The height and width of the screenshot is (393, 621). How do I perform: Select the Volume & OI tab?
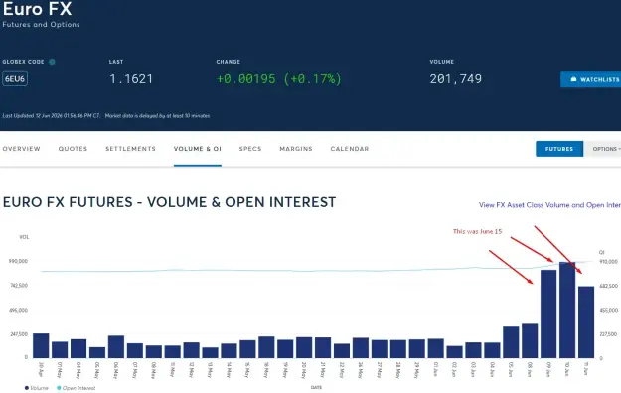tap(198, 149)
